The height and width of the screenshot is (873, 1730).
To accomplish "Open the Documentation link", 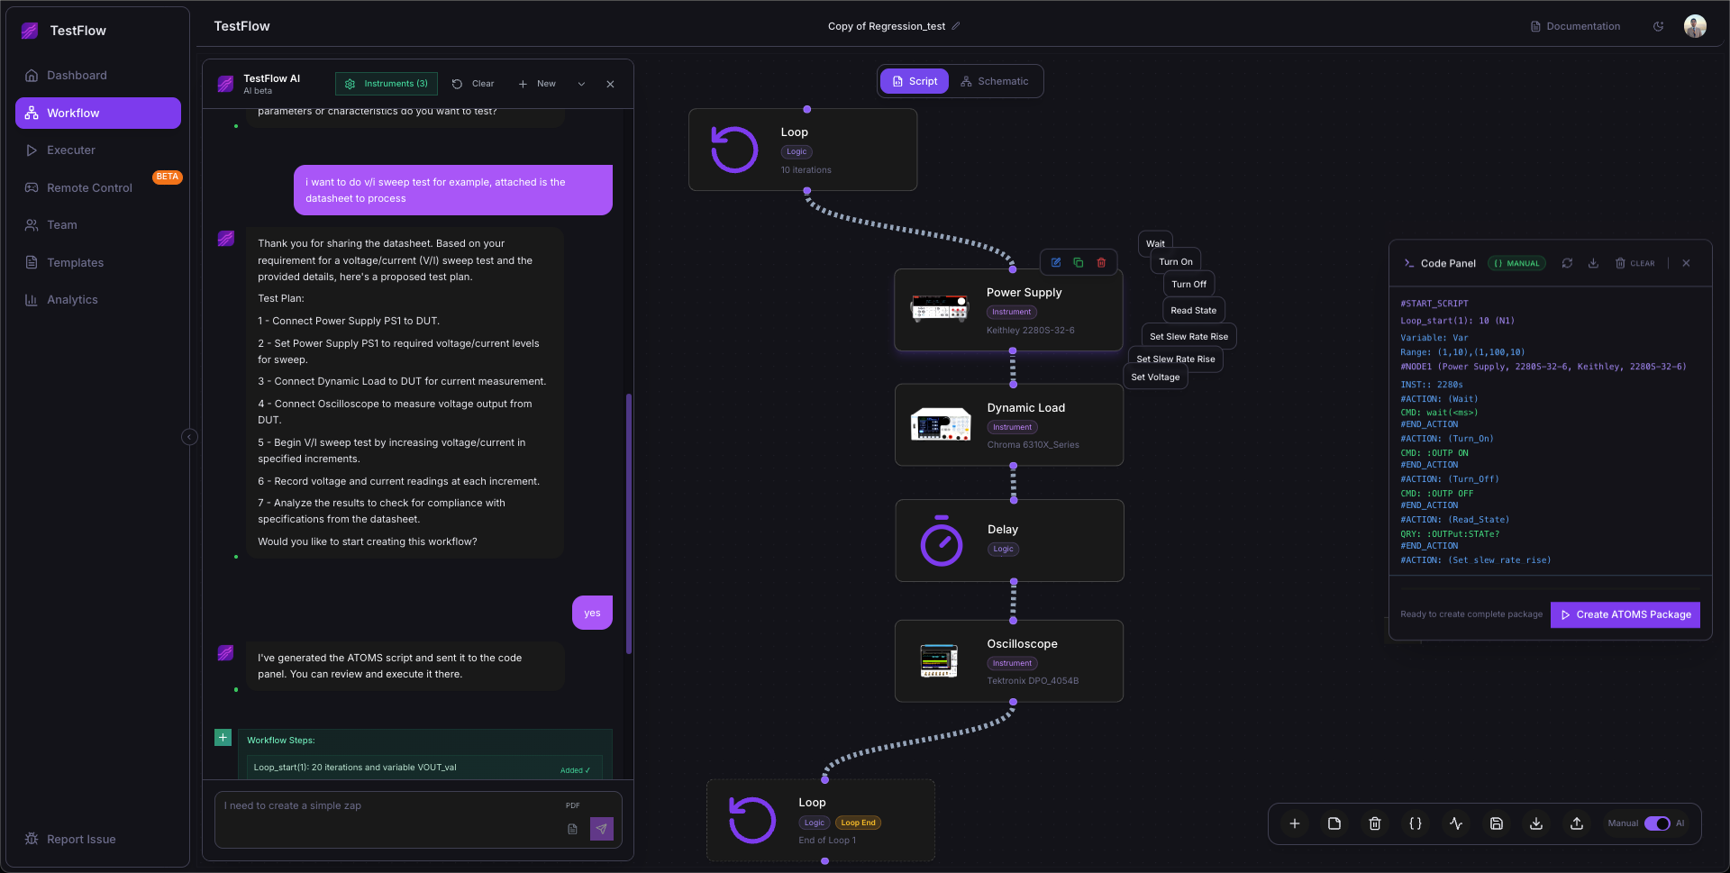I will click(1575, 26).
